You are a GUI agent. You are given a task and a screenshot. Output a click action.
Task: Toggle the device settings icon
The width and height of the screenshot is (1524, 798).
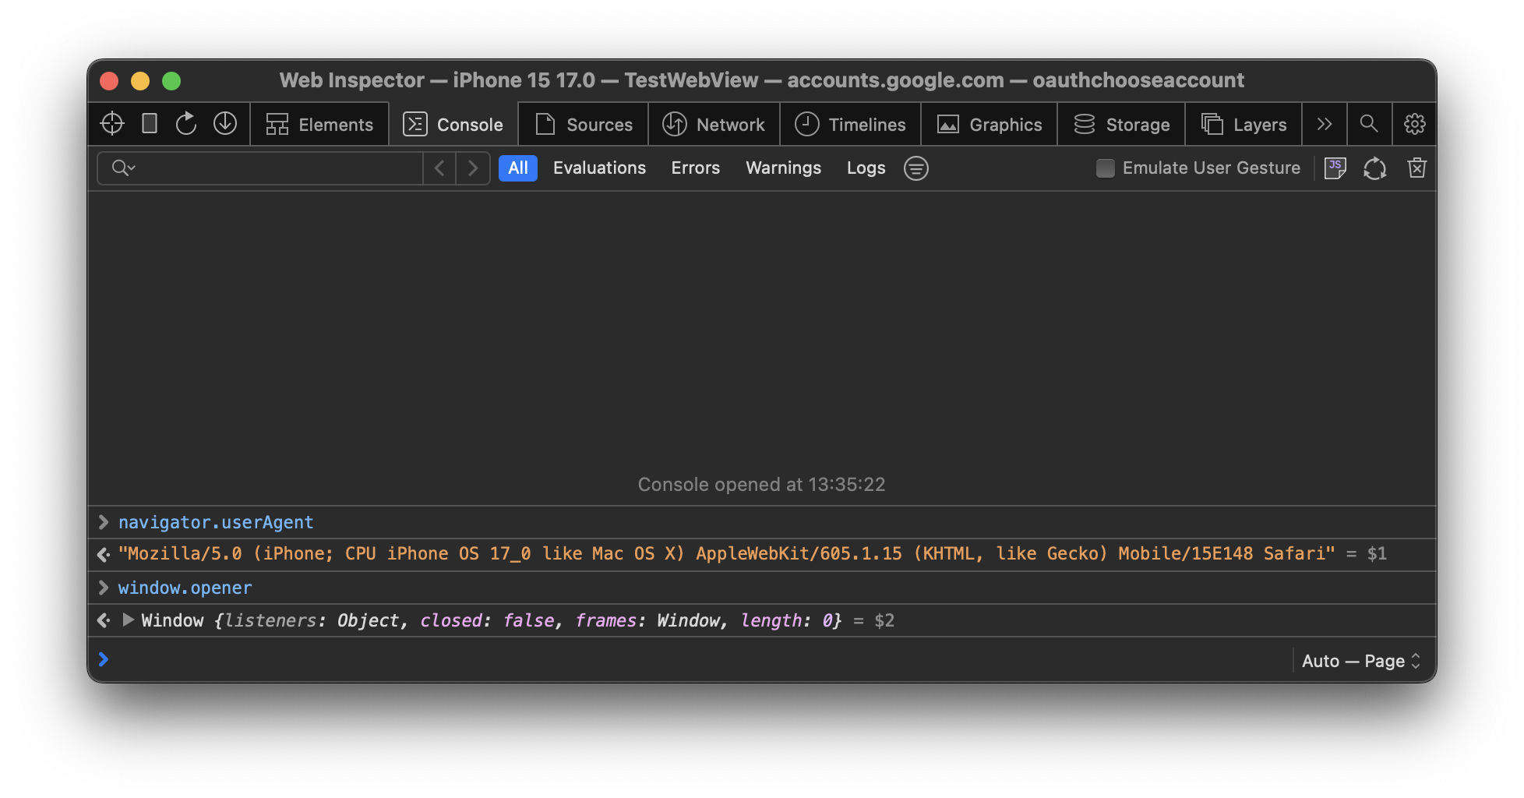[150, 124]
